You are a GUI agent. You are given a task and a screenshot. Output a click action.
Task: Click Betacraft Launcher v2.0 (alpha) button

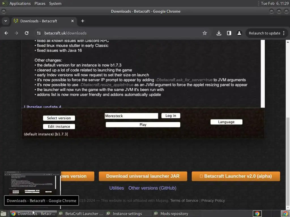coord(236,176)
